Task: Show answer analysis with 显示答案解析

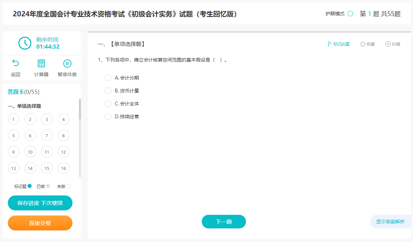Action: [390, 221]
